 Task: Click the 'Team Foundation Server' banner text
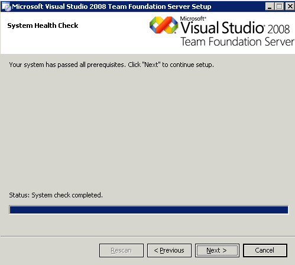[237, 41]
